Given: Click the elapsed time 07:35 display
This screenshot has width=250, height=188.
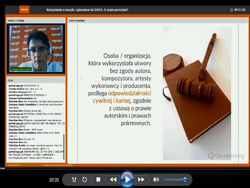Looking at the screenshot, I should click(54, 180).
